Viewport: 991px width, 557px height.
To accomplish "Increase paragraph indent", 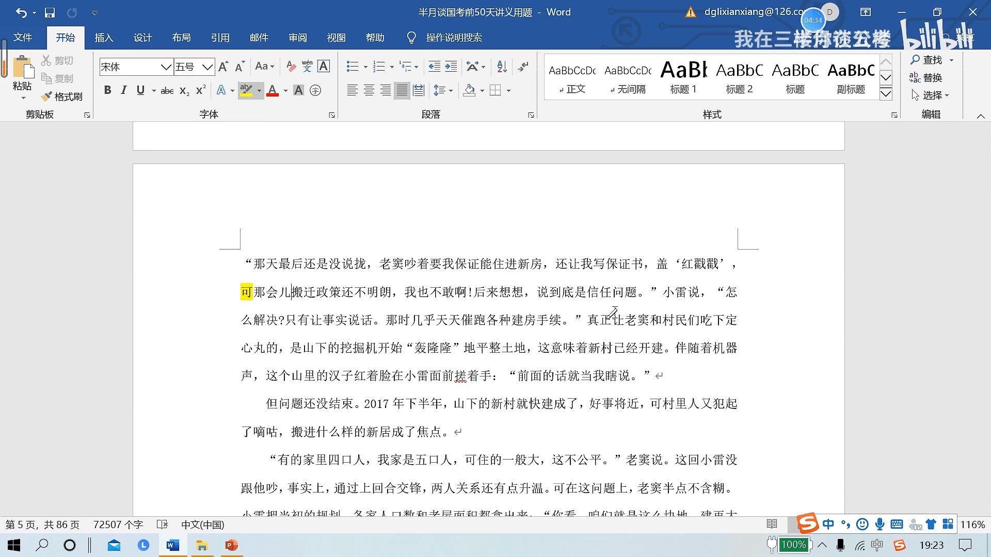I will (x=451, y=67).
